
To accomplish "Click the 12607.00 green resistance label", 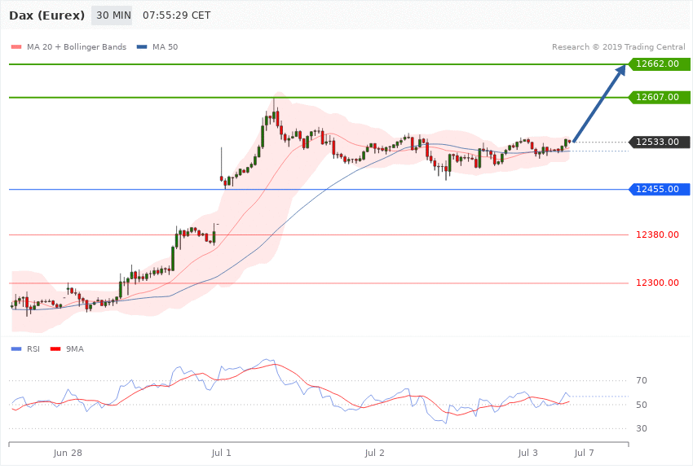I will pyautogui.click(x=660, y=97).
